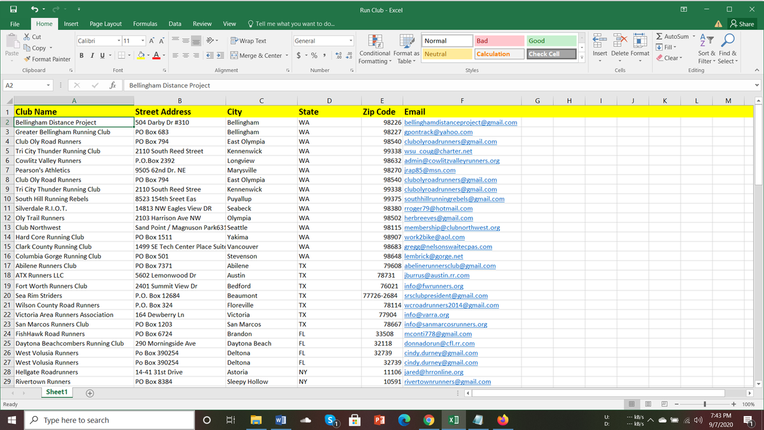Screen dimensions: 764x430
Task: Activate the Format Painter
Action: point(48,59)
